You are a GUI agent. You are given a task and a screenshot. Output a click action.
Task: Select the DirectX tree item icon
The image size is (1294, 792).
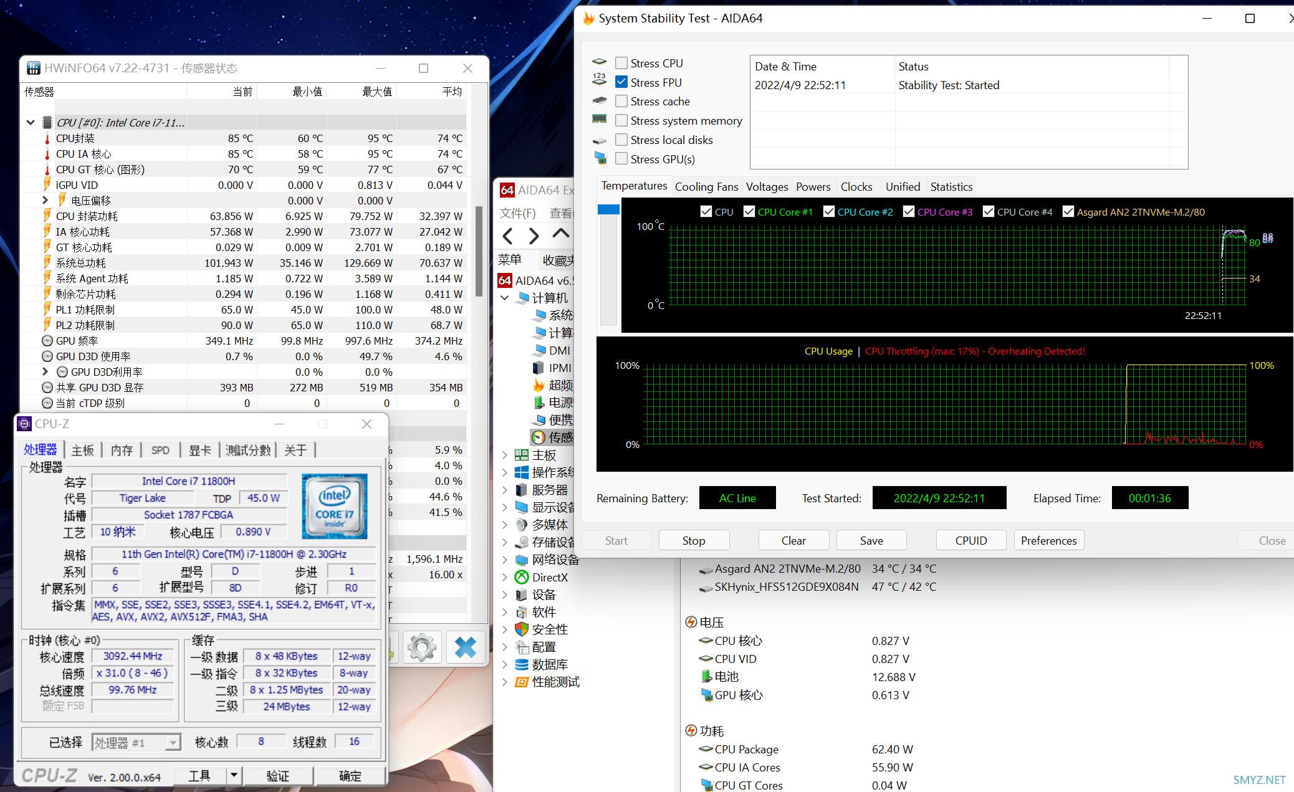522,577
